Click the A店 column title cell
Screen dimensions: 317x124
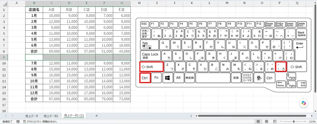[52, 10]
